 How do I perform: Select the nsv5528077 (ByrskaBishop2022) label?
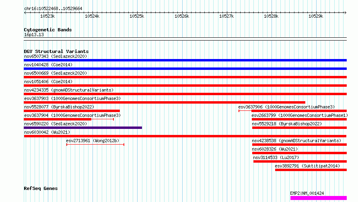(x=59, y=107)
